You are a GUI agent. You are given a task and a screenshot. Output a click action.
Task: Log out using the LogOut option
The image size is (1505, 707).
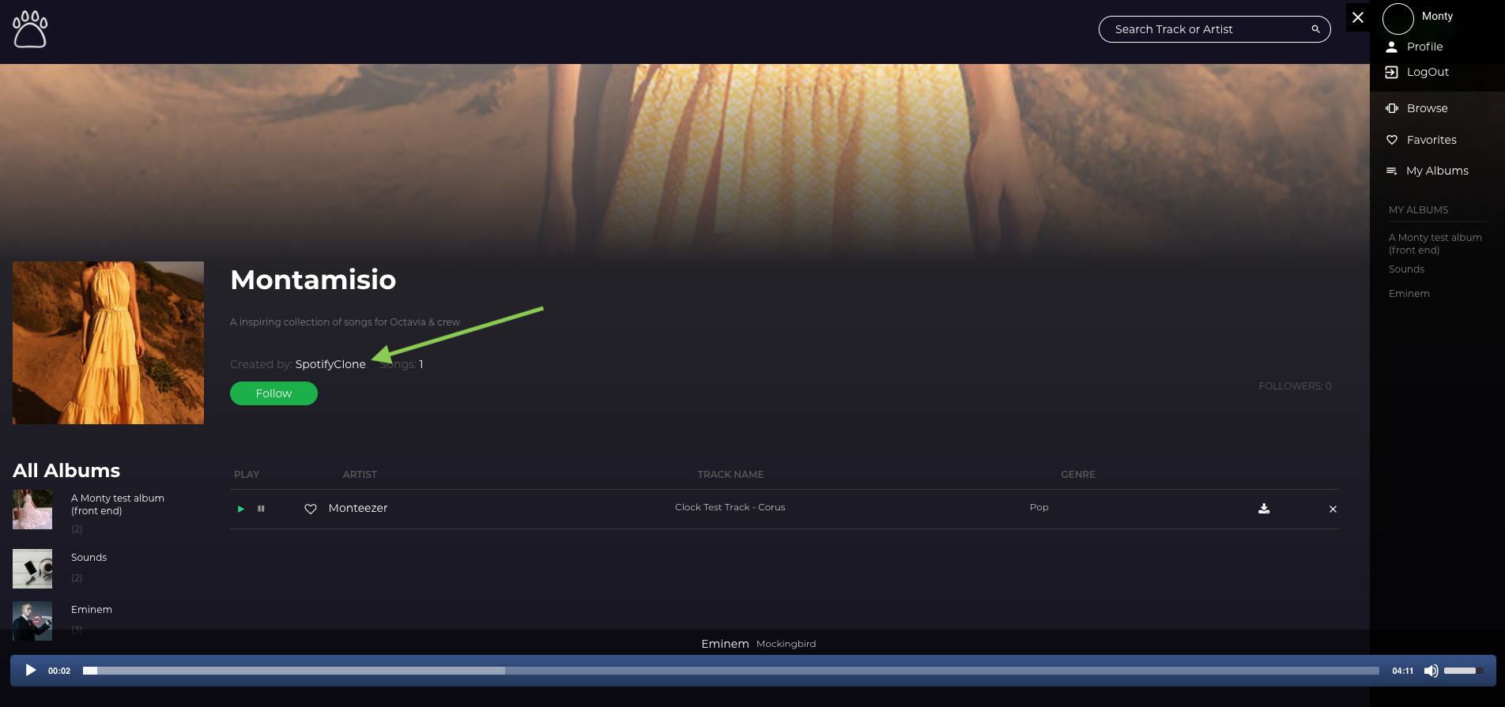point(1427,72)
